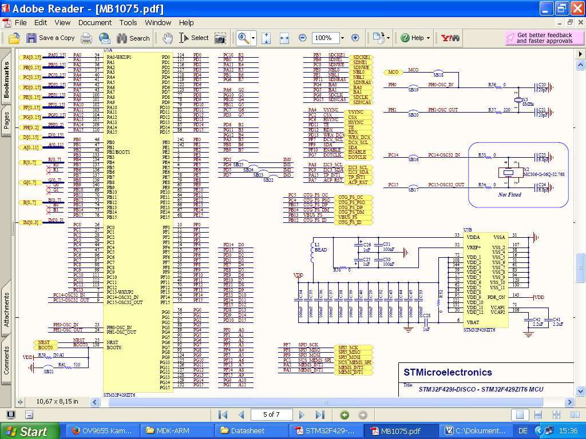The height and width of the screenshot is (439, 586).
Task: Click the Fit Page height icon
Action: (x=266, y=38)
